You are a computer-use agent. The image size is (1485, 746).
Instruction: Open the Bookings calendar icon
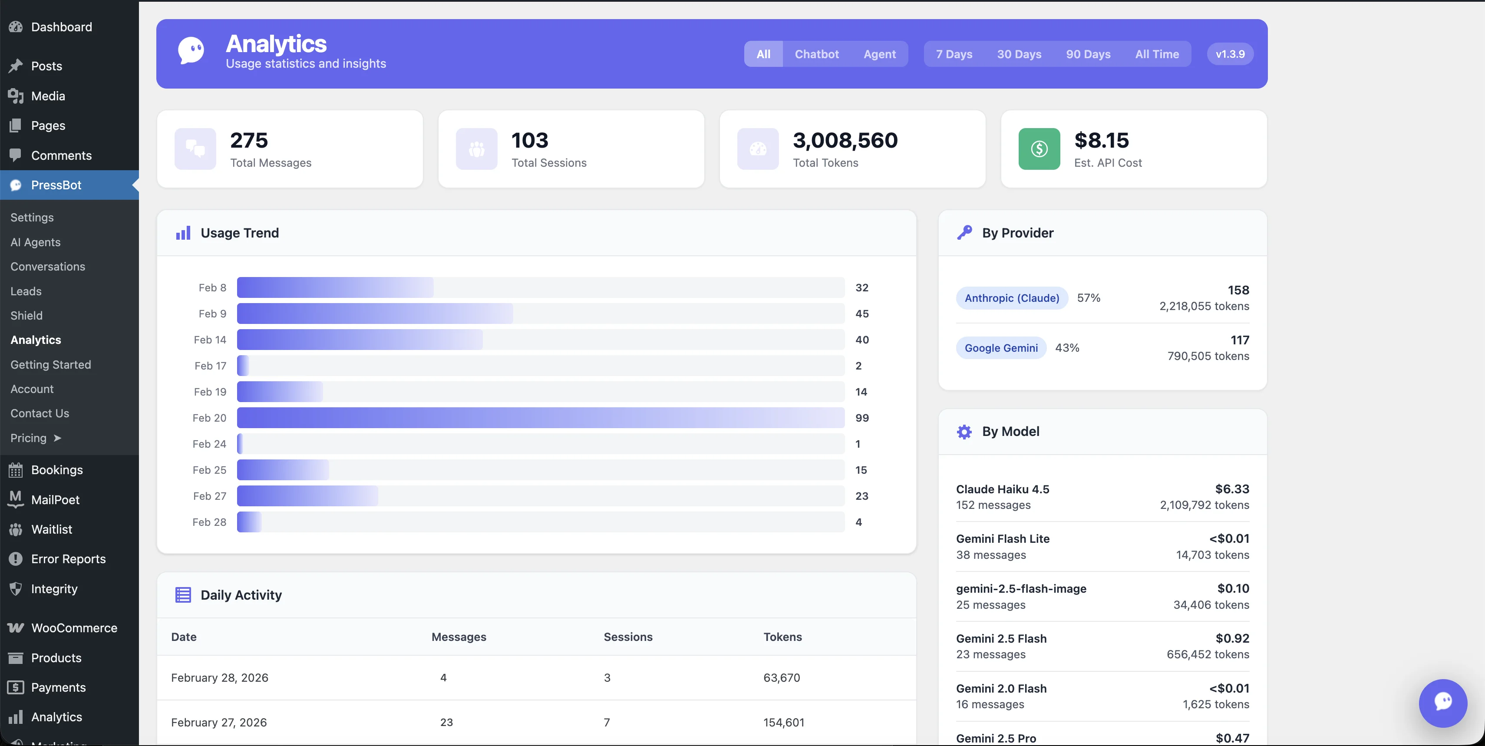(x=16, y=470)
